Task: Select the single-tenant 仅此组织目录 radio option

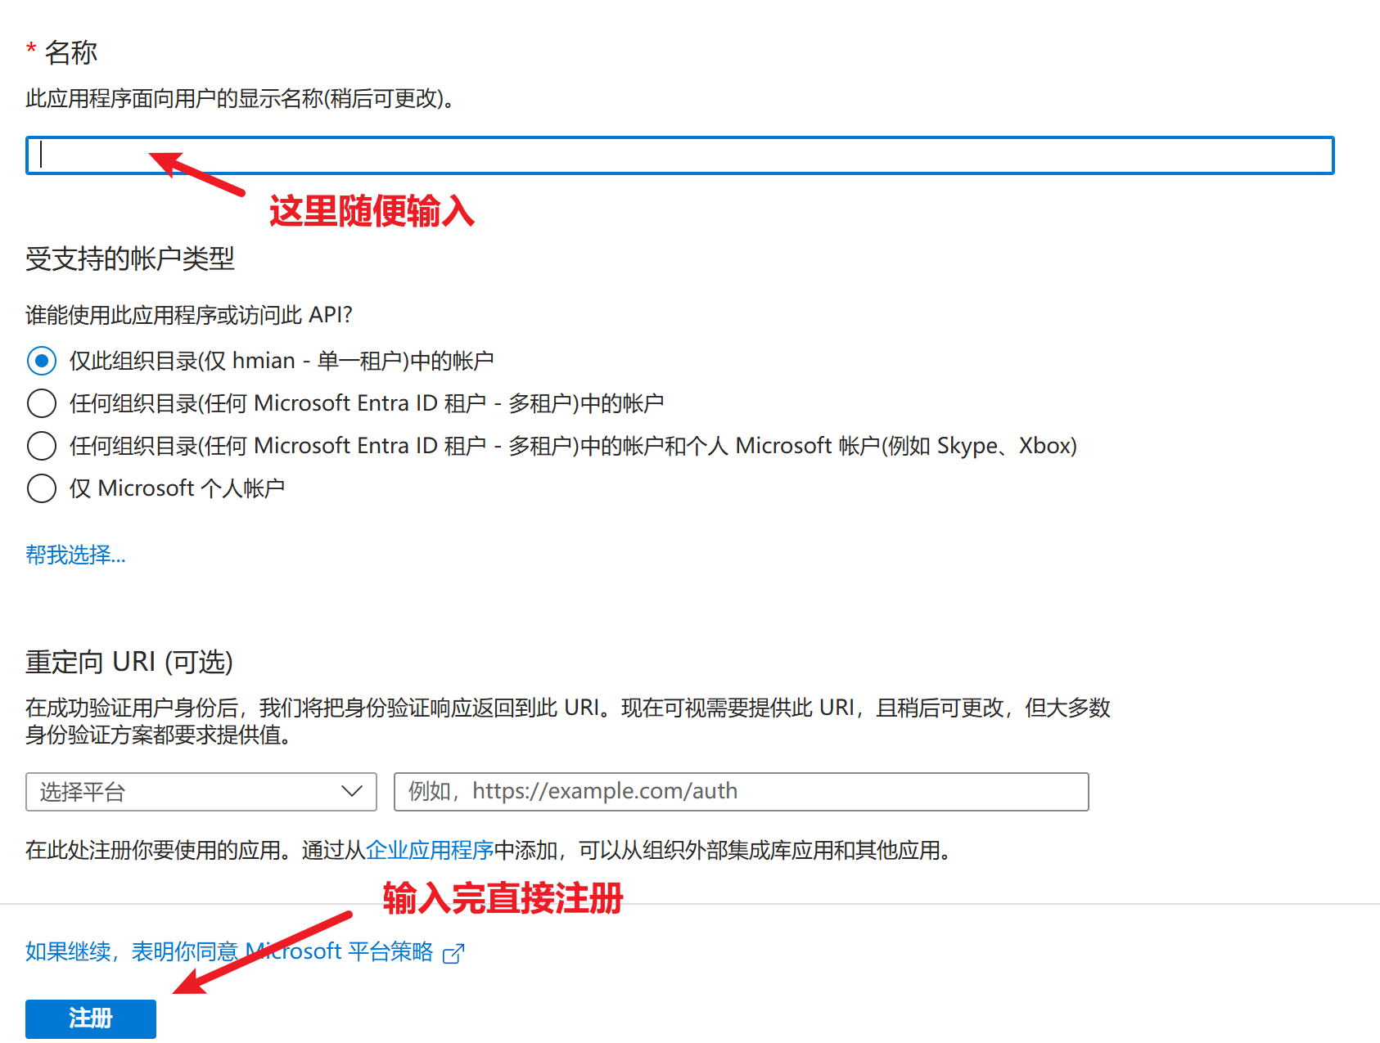Action: tap(42, 361)
